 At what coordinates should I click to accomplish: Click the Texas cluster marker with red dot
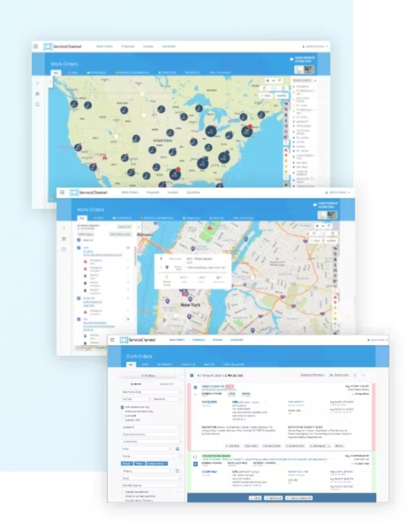(175, 174)
